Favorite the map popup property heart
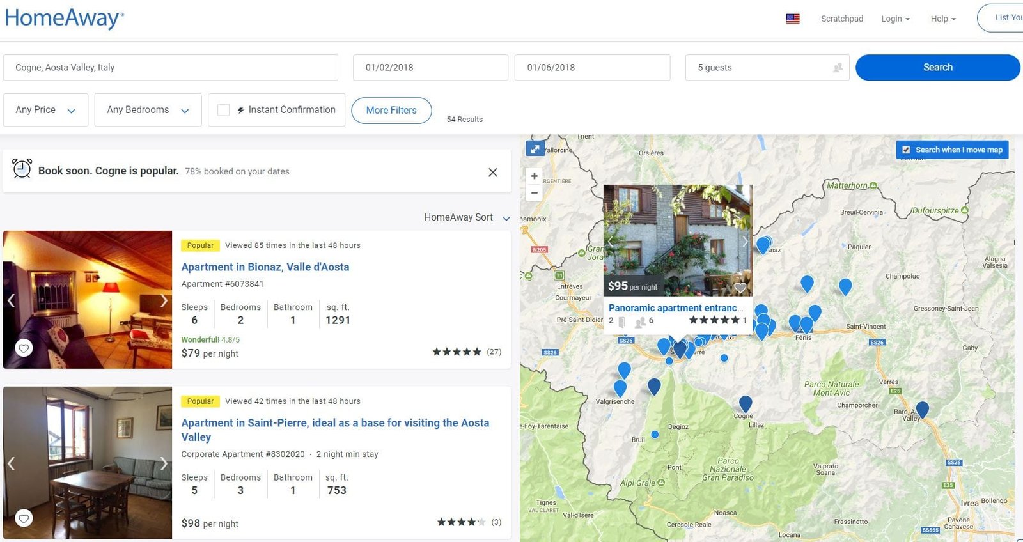Viewport: 1023px width, 542px height. (740, 288)
